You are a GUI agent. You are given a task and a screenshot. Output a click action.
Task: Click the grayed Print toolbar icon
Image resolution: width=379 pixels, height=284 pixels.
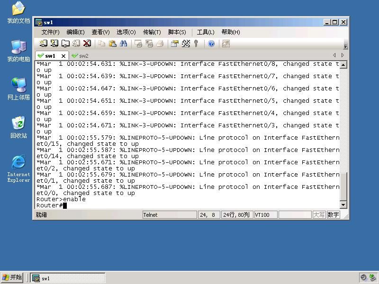pos(160,44)
